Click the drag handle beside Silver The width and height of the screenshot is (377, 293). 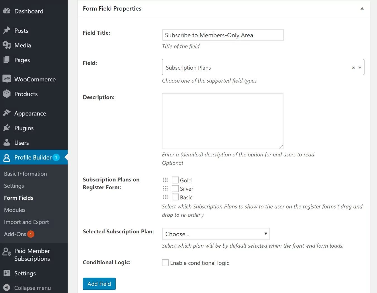click(165, 188)
